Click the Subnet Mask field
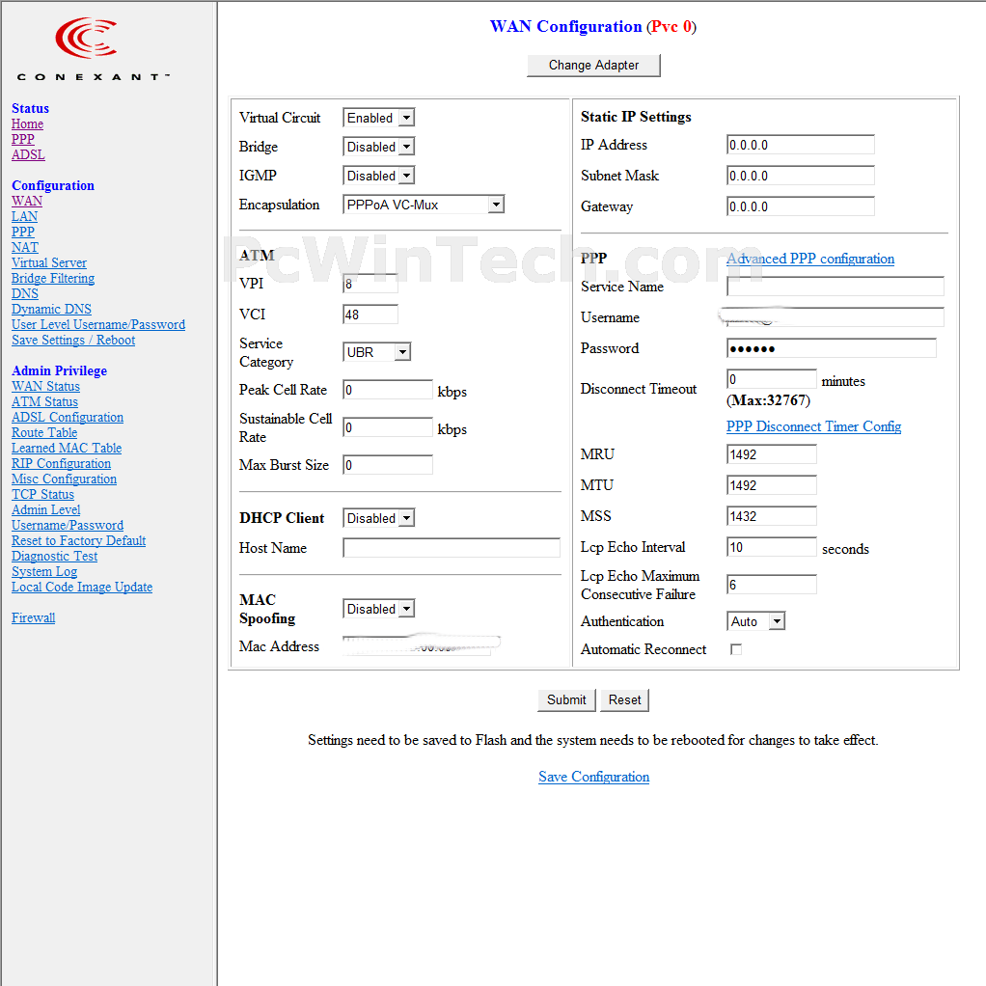The height and width of the screenshot is (986, 986). (801, 176)
